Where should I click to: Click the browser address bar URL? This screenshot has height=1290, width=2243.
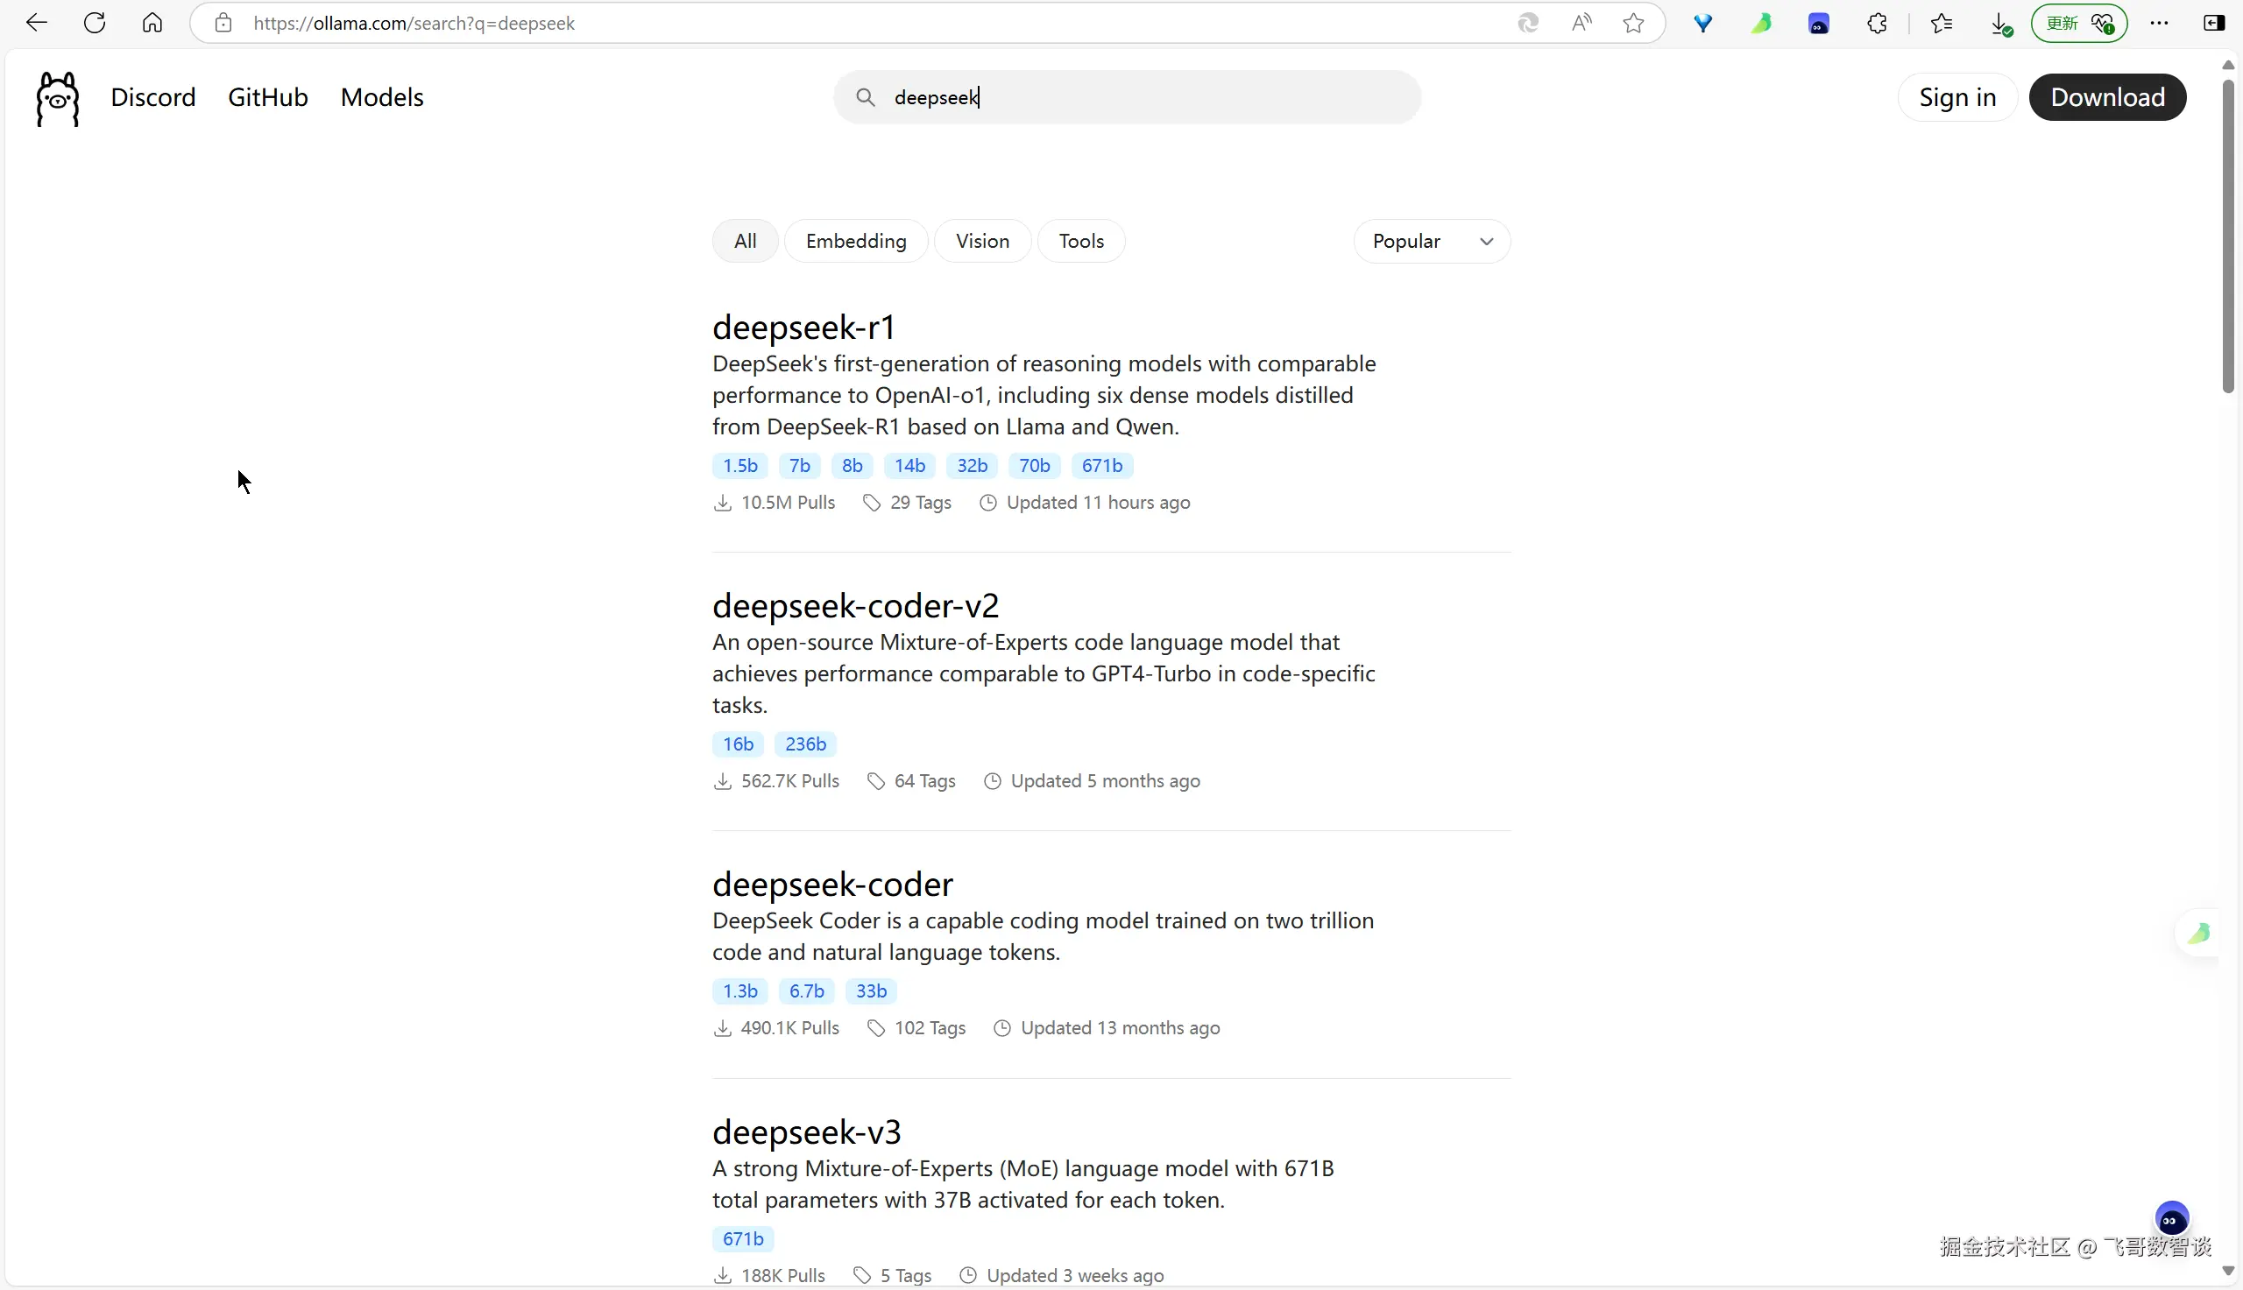point(414,23)
